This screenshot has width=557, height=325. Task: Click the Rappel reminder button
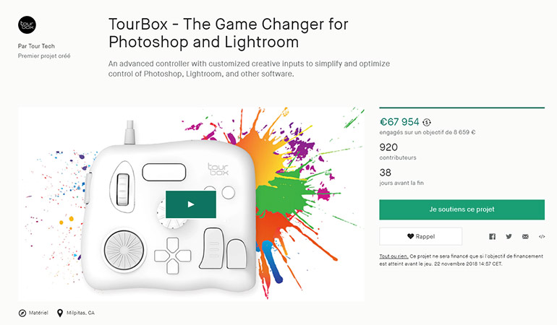[420, 236]
